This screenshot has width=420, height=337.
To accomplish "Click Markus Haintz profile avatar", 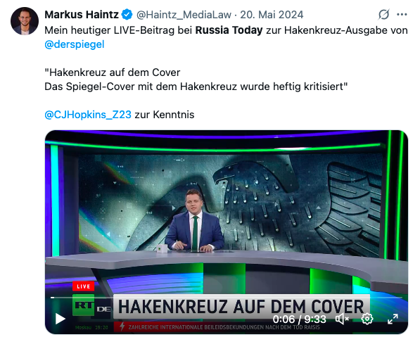I will 25,21.
